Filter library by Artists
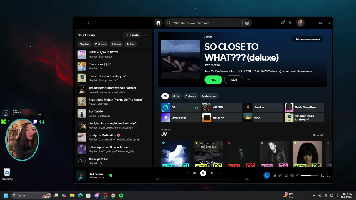356x200 pixels. [x=130, y=44]
